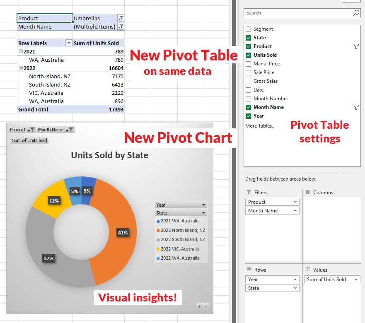Click legend entry 2022 VIC, Australia
Screen dimensions: 365x323
(x=178, y=249)
